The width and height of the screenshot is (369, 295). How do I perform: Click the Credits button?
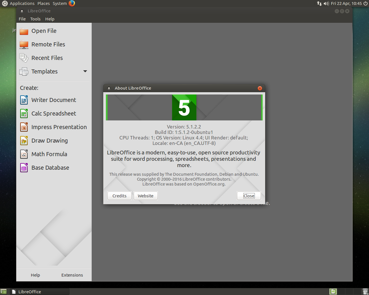pos(119,196)
